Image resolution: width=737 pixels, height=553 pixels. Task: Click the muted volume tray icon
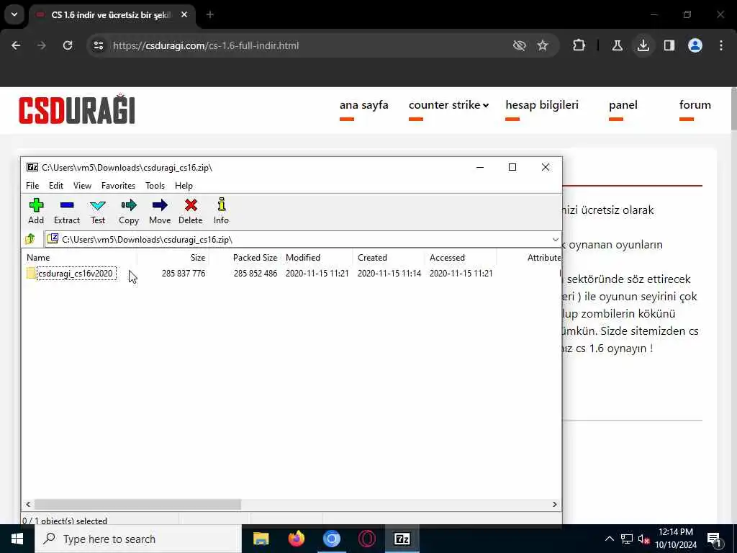pyautogui.click(x=643, y=539)
